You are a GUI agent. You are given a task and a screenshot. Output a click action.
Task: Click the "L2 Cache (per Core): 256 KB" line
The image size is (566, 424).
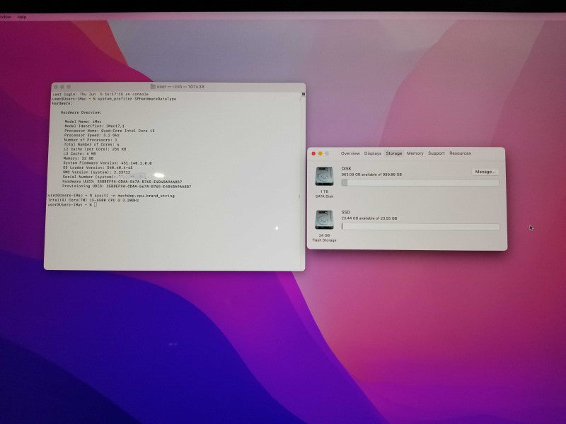pos(95,149)
